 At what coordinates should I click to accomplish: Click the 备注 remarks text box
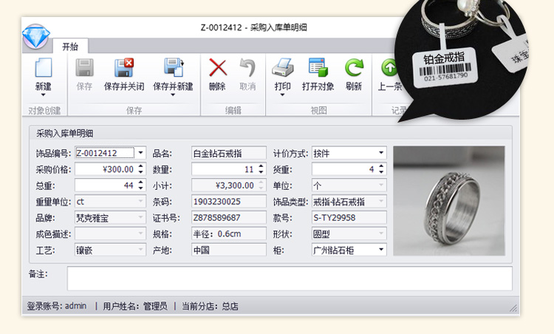[x=289, y=278]
